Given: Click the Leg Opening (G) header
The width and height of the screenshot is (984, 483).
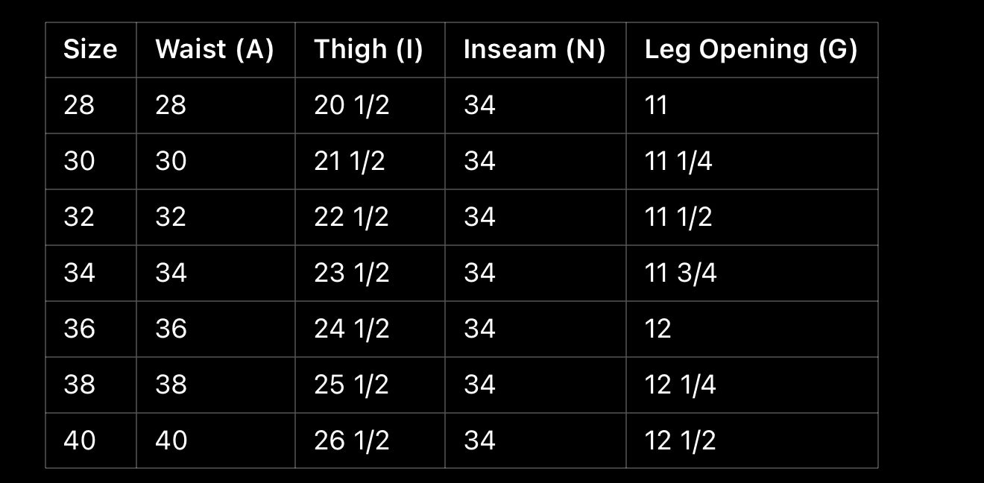Looking at the screenshot, I should (x=751, y=49).
